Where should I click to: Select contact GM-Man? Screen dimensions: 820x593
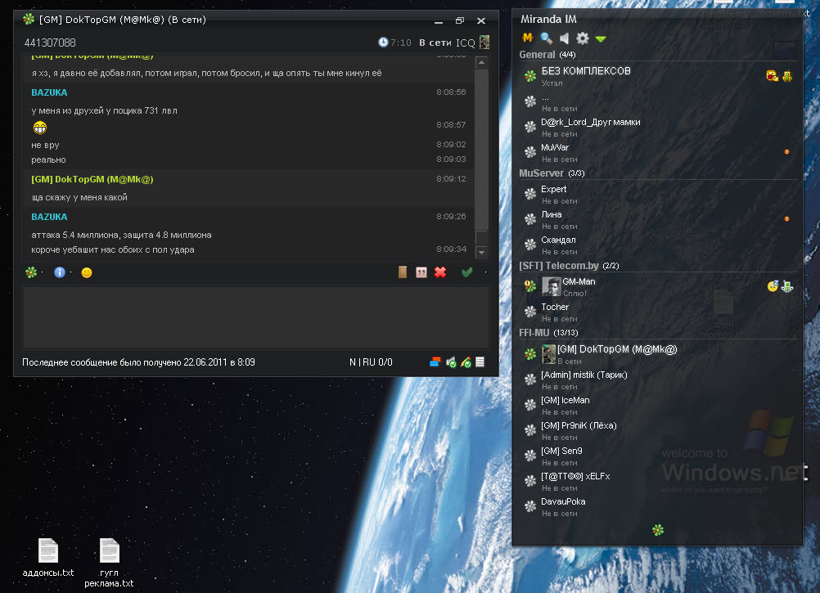point(658,287)
